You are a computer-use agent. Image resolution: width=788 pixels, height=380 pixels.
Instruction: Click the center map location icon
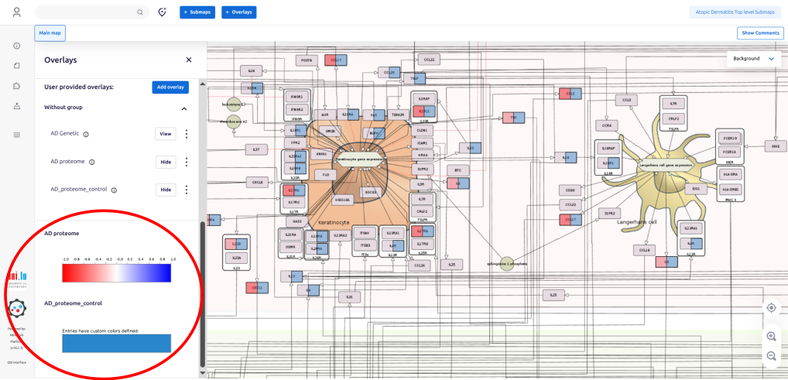click(771, 307)
